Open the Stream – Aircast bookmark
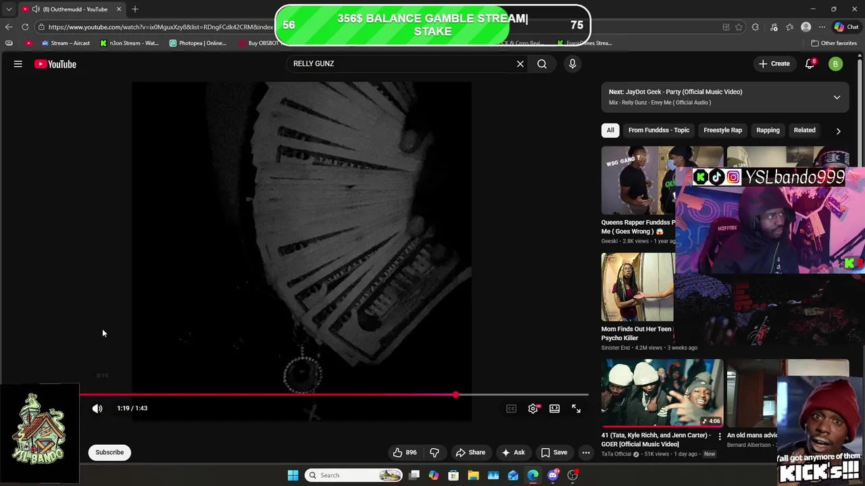 pos(66,43)
